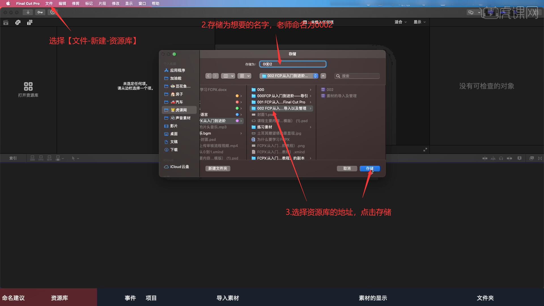The width and height of the screenshot is (544, 306).
Task: Open the folder location popup 002 FCP
Action: [289, 76]
